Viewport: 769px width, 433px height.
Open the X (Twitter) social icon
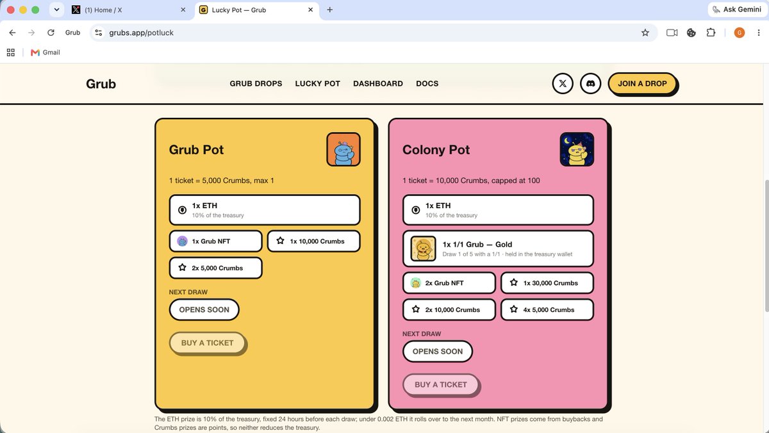coord(563,83)
